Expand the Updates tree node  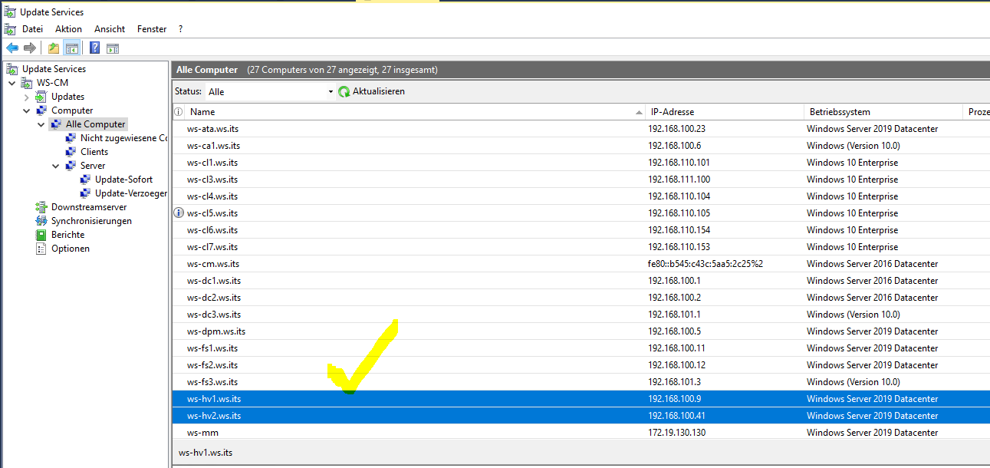(27, 97)
